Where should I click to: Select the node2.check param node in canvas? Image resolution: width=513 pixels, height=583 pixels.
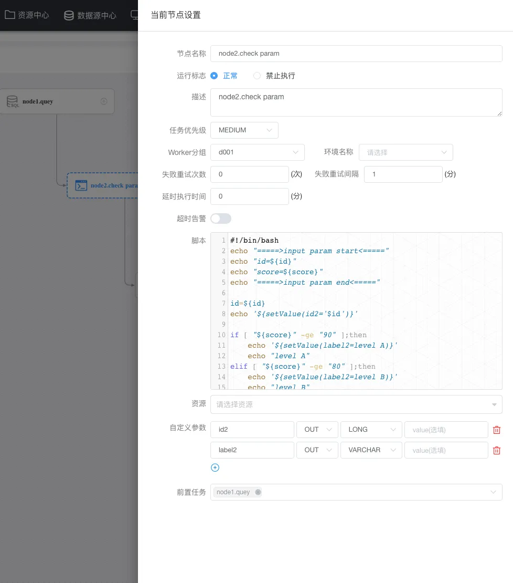pyautogui.click(x=102, y=185)
